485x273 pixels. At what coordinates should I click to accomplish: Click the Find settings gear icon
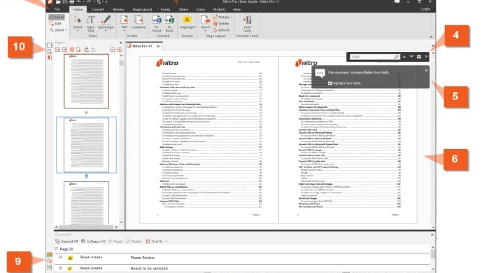click(x=419, y=57)
